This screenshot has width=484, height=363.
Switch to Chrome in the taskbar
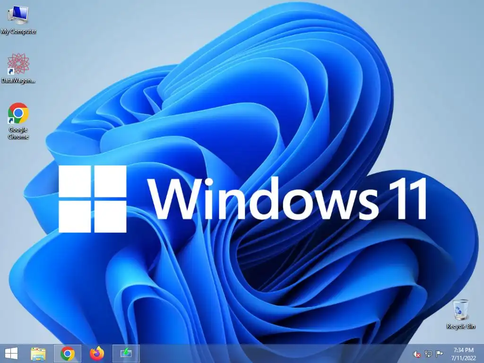click(67, 354)
